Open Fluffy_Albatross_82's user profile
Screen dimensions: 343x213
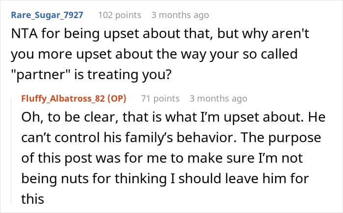(63, 99)
